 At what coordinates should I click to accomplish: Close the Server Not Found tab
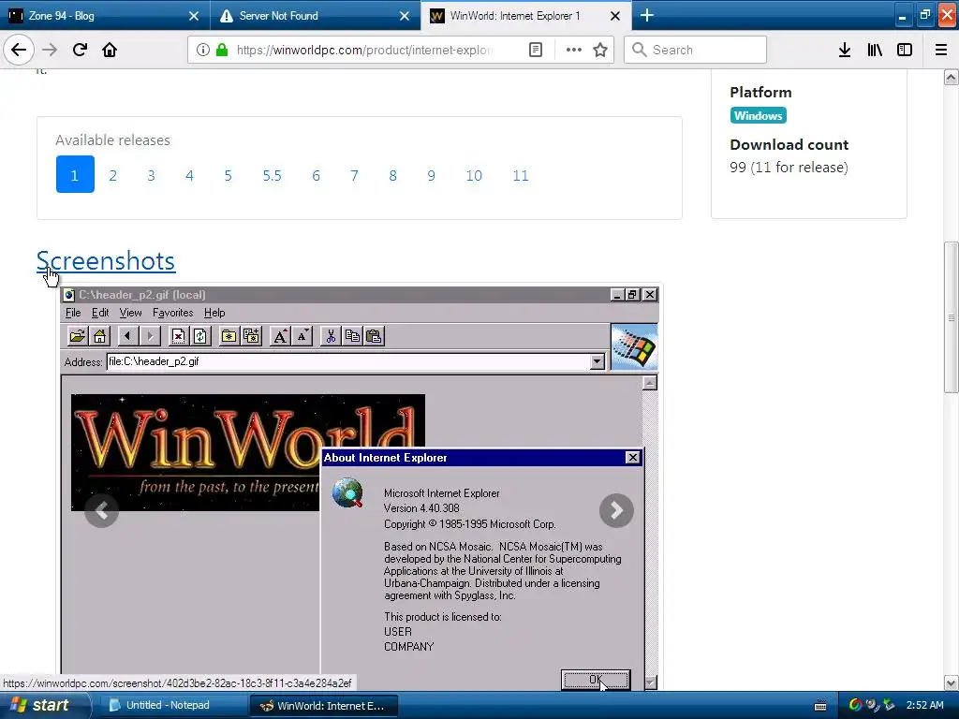pos(405,16)
